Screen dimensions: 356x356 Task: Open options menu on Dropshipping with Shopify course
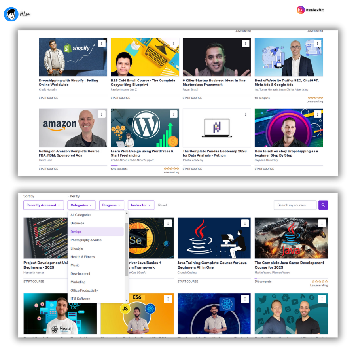coord(102,44)
